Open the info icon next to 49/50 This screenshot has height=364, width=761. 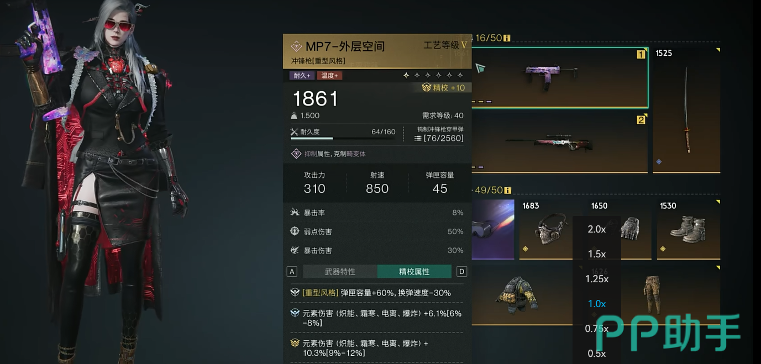coord(507,191)
